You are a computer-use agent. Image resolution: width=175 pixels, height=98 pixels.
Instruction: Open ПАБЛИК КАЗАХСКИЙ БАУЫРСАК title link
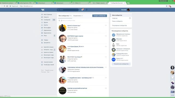[x=77, y=88]
